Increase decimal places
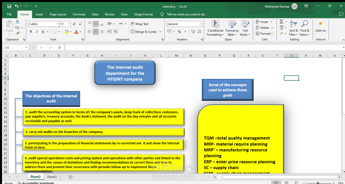 (193, 32)
